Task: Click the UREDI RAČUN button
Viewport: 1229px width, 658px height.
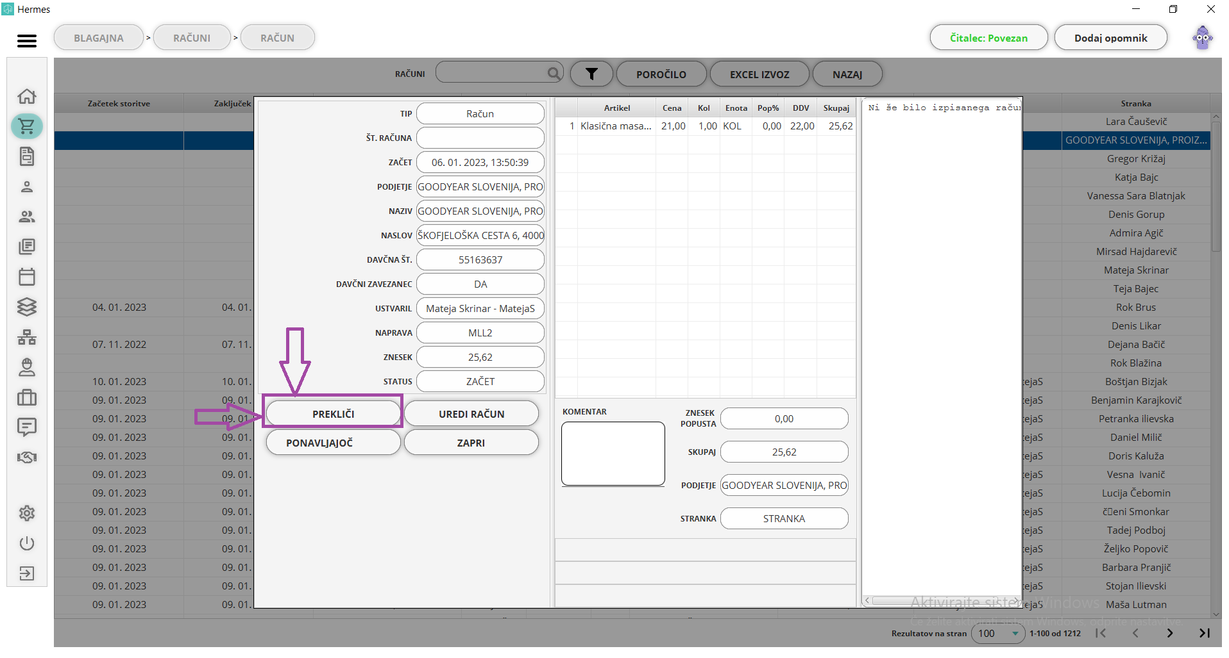Action: [x=471, y=414]
